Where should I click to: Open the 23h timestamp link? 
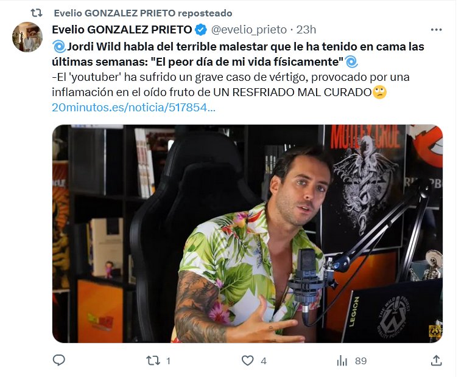pyautogui.click(x=306, y=30)
